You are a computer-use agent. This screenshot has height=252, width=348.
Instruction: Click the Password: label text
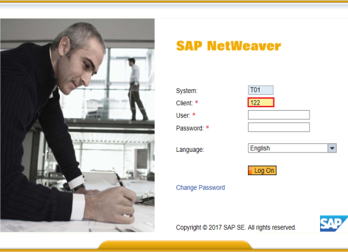190,128
